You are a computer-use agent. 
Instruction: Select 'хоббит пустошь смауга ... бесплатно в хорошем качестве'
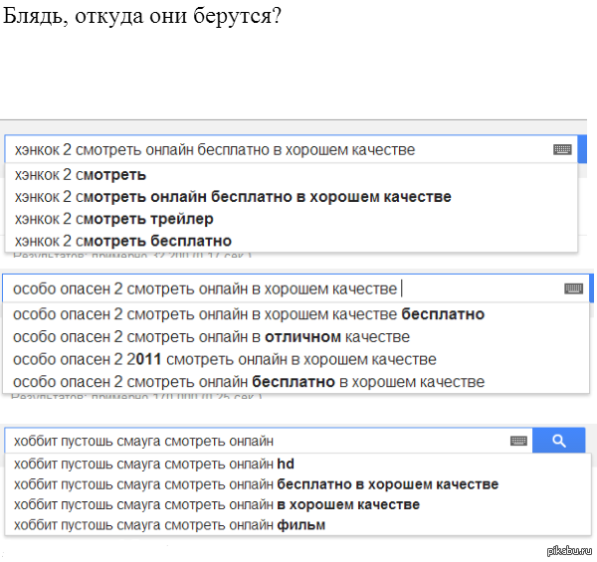click(x=298, y=484)
